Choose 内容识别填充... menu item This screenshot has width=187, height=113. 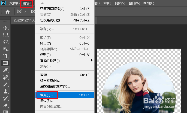[65, 106]
